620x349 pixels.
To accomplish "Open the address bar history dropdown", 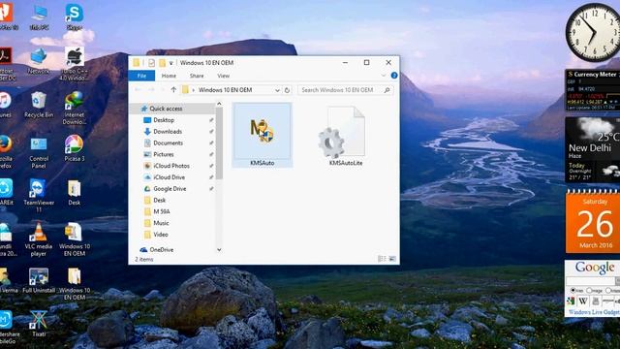I will pyautogui.click(x=277, y=90).
